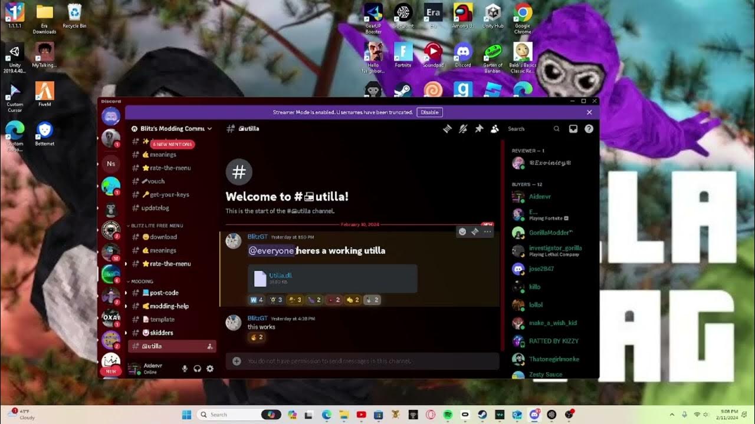Open Soundpad desktop shortcut

433,55
